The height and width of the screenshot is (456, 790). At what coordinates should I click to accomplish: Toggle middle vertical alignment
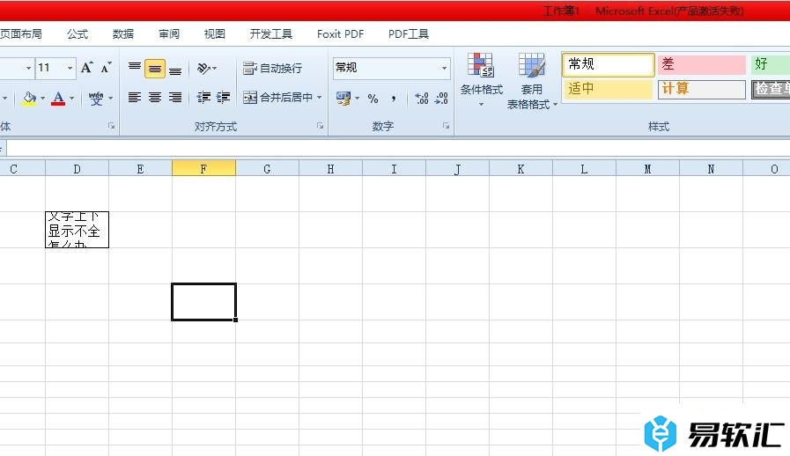tap(155, 68)
